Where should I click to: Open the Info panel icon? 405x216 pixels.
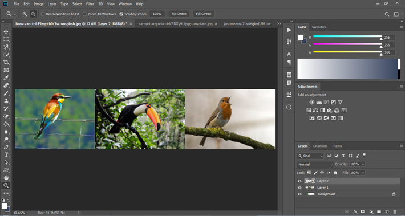289,107
